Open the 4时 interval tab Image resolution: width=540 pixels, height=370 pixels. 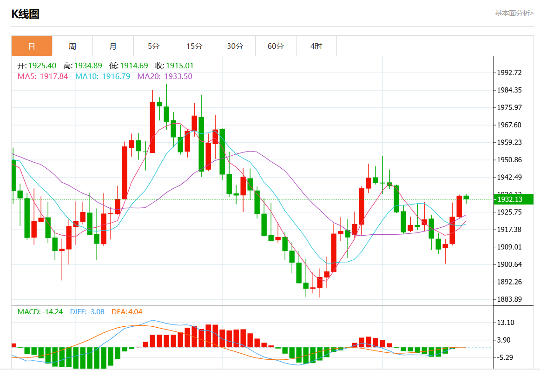(x=316, y=46)
